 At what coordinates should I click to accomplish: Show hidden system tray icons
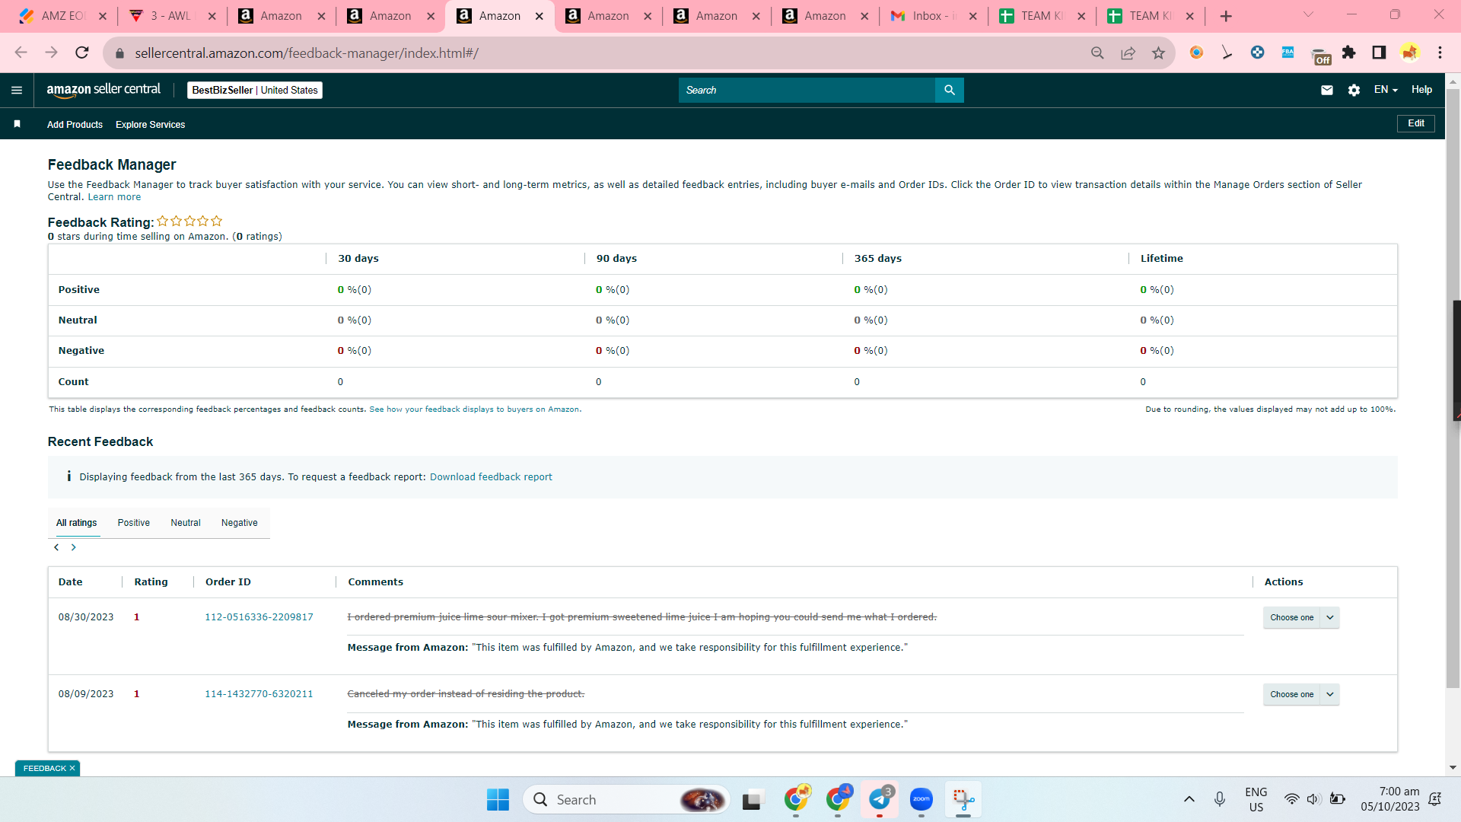(x=1189, y=799)
